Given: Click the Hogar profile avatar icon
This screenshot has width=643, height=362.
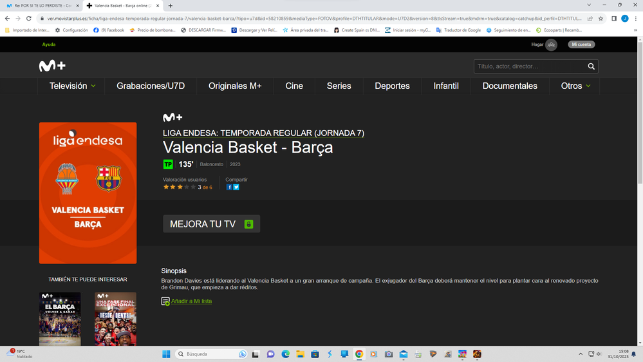Looking at the screenshot, I should [x=551, y=44].
